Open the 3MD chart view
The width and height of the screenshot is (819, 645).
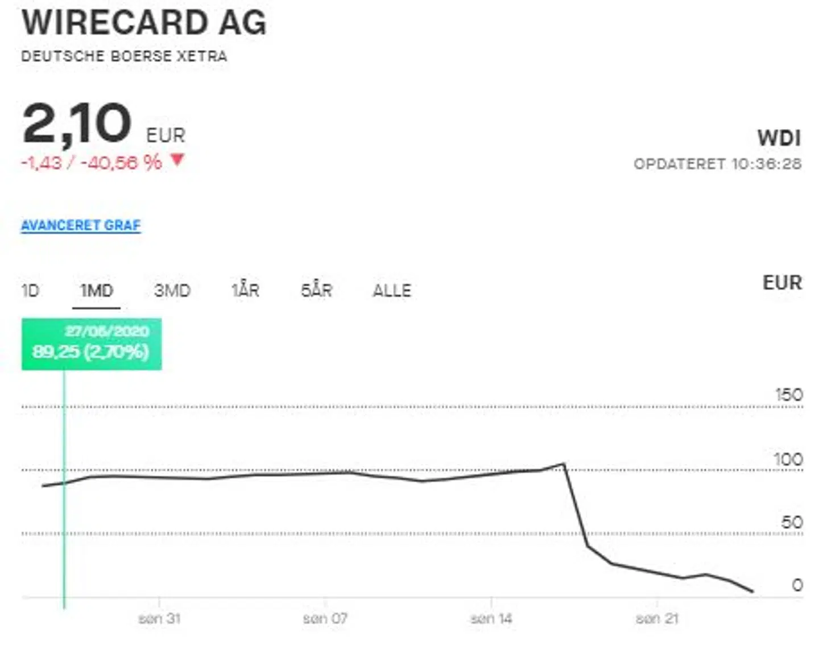click(x=173, y=290)
